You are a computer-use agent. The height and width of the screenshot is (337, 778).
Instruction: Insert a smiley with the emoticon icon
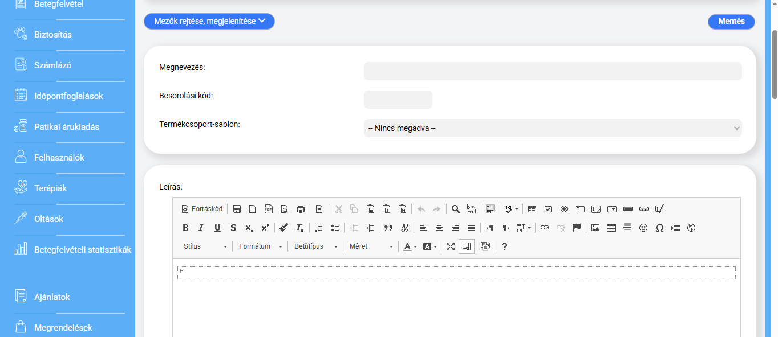click(643, 228)
